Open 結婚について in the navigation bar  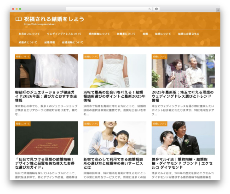point(163,34)
